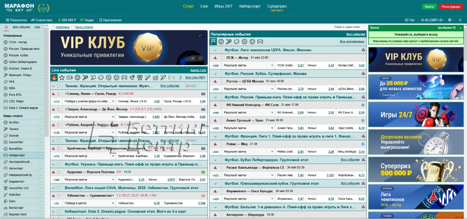Image resolution: width=467 pixels, height=219 pixels.
Task: Open court view icon for Sinner — Gasquet
Action: [203, 94]
